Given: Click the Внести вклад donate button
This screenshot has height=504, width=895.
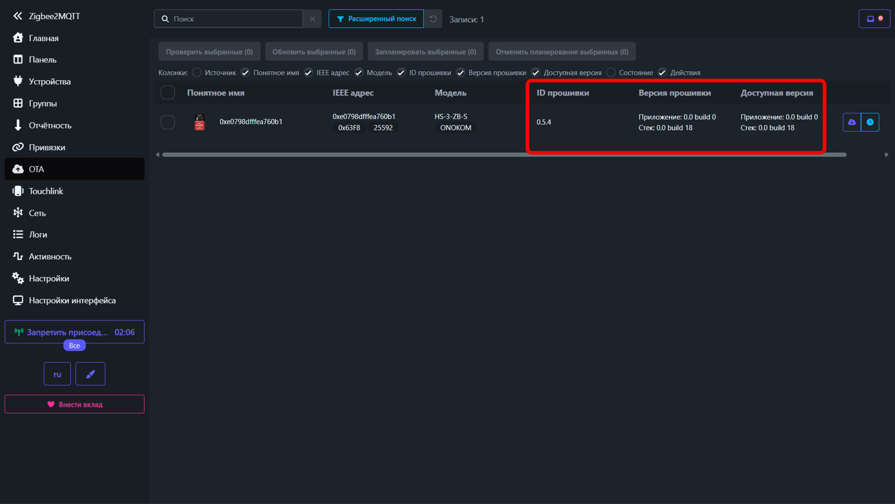Looking at the screenshot, I should [x=75, y=404].
